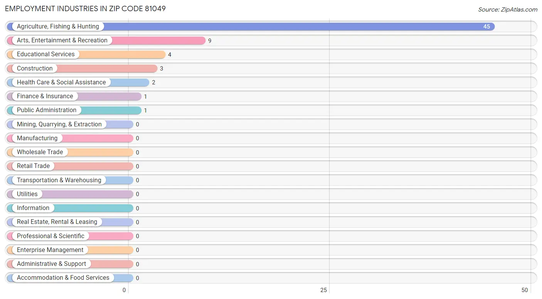Click the value 1 beside Finance & Insurance

point(145,97)
